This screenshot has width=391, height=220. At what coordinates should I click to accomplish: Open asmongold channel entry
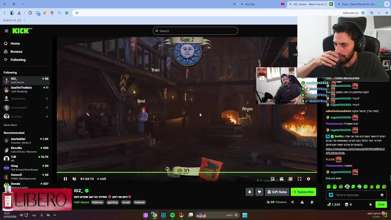26,108
